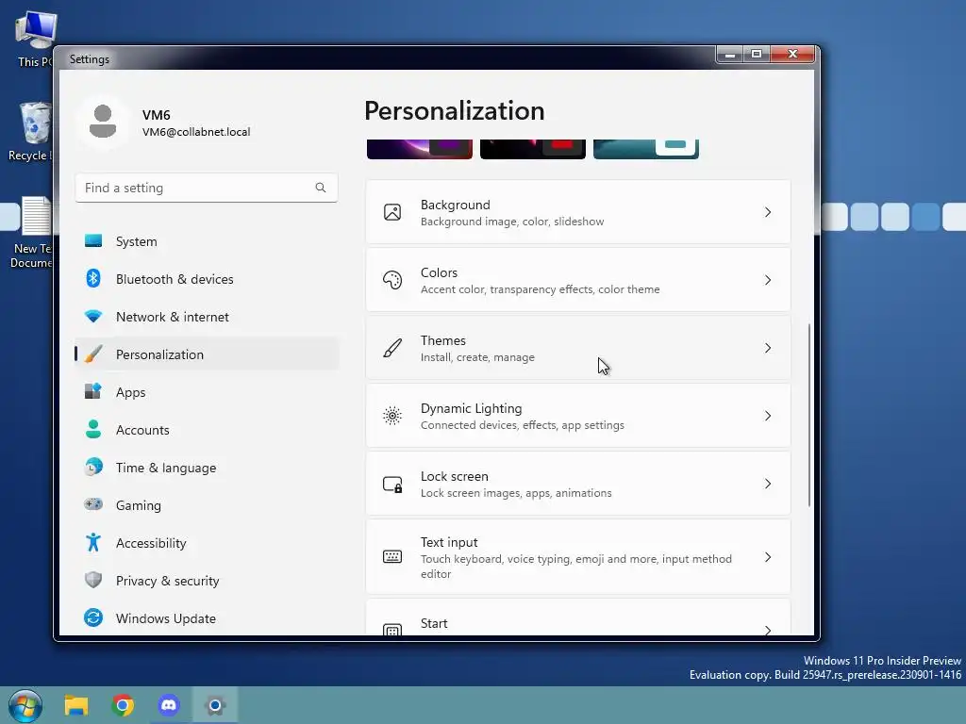
Task: Click the Dynamic Lighting title text
Action: (471, 408)
